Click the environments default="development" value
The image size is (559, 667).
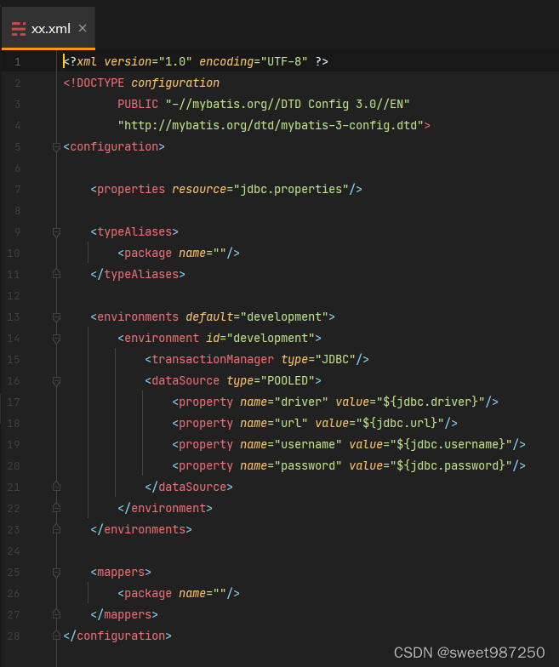pos(284,316)
